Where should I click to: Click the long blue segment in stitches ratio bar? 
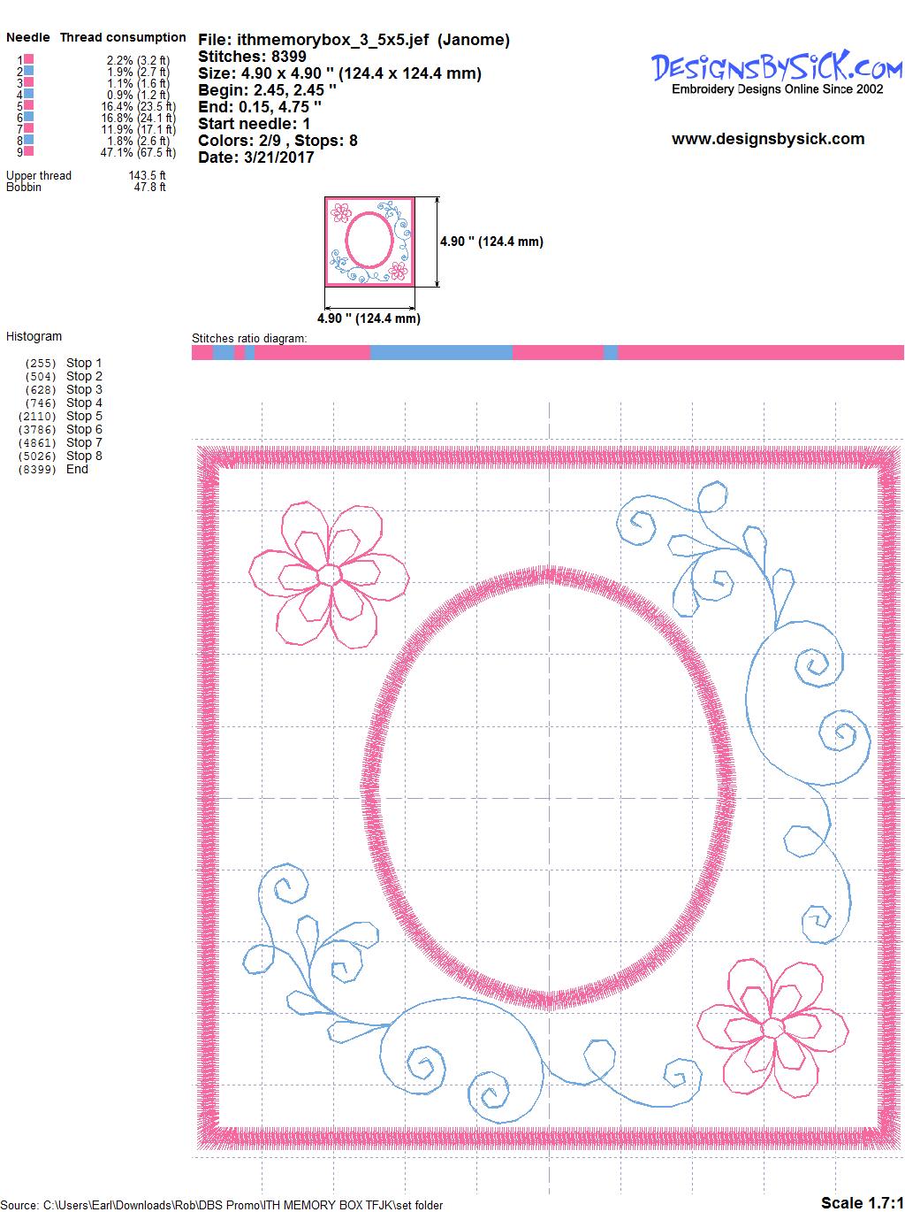pos(440,353)
